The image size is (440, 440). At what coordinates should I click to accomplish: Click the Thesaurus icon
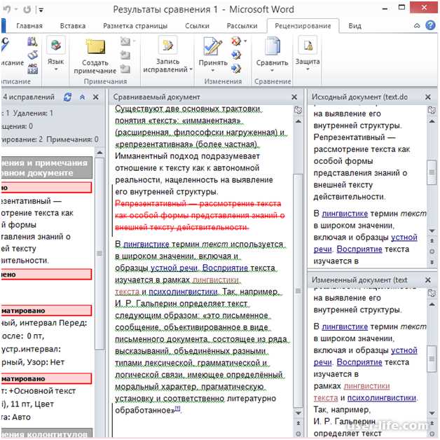[x=32, y=55]
